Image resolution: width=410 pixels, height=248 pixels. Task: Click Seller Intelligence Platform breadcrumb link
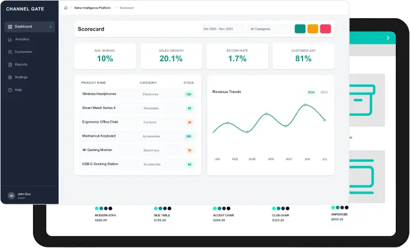click(x=93, y=8)
